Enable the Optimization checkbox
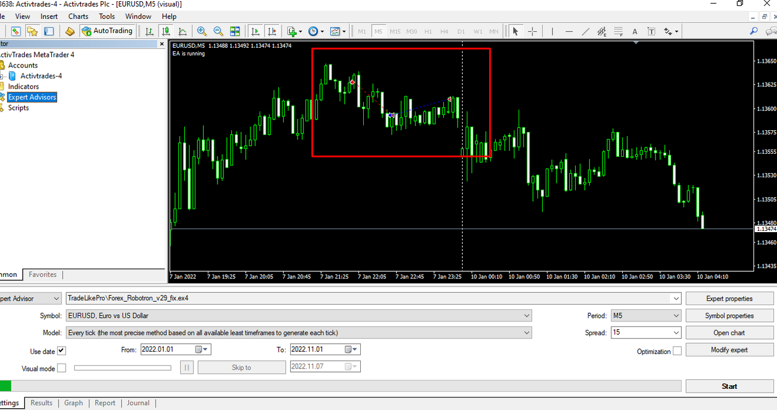777x410 pixels. coord(677,351)
